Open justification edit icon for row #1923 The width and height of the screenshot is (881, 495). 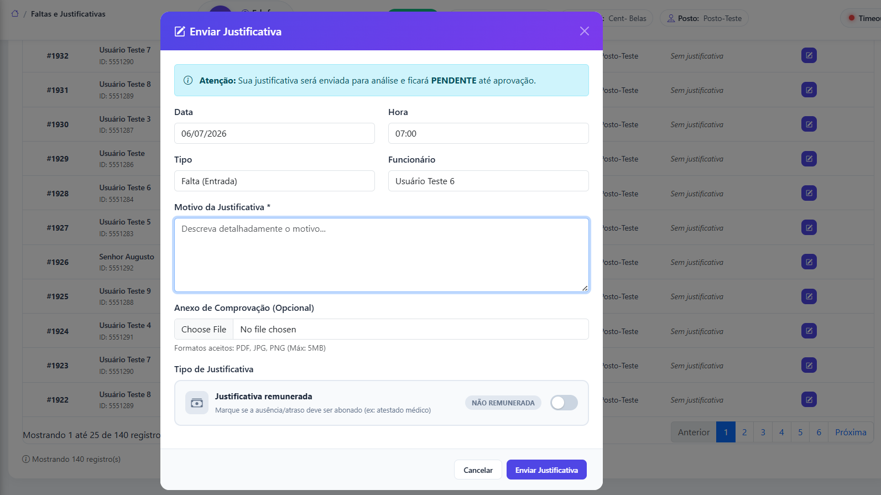809,365
